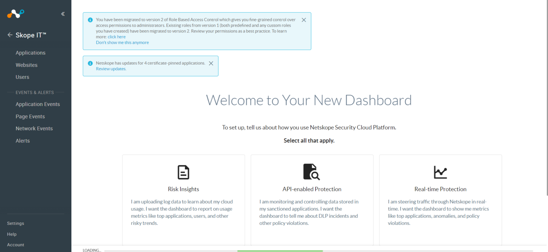548x252 pixels.
Task: Click the info icon on the RBAC migration banner
Action: pyautogui.click(x=90, y=20)
